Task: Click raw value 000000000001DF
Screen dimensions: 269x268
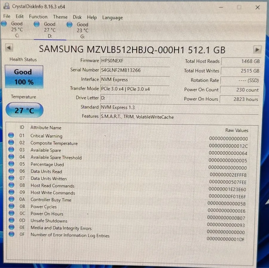Action: pyautogui.click(x=226, y=239)
